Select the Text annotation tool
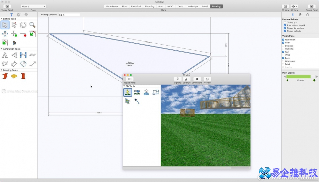Screen dimensions: 319x182 coord(5,55)
